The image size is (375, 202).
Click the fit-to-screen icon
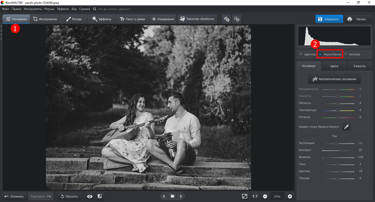(244, 196)
